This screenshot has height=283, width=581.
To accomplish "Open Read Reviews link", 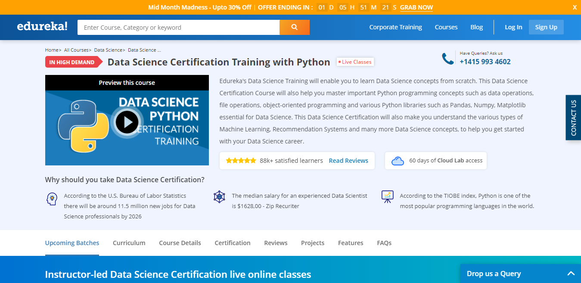I will (x=348, y=160).
